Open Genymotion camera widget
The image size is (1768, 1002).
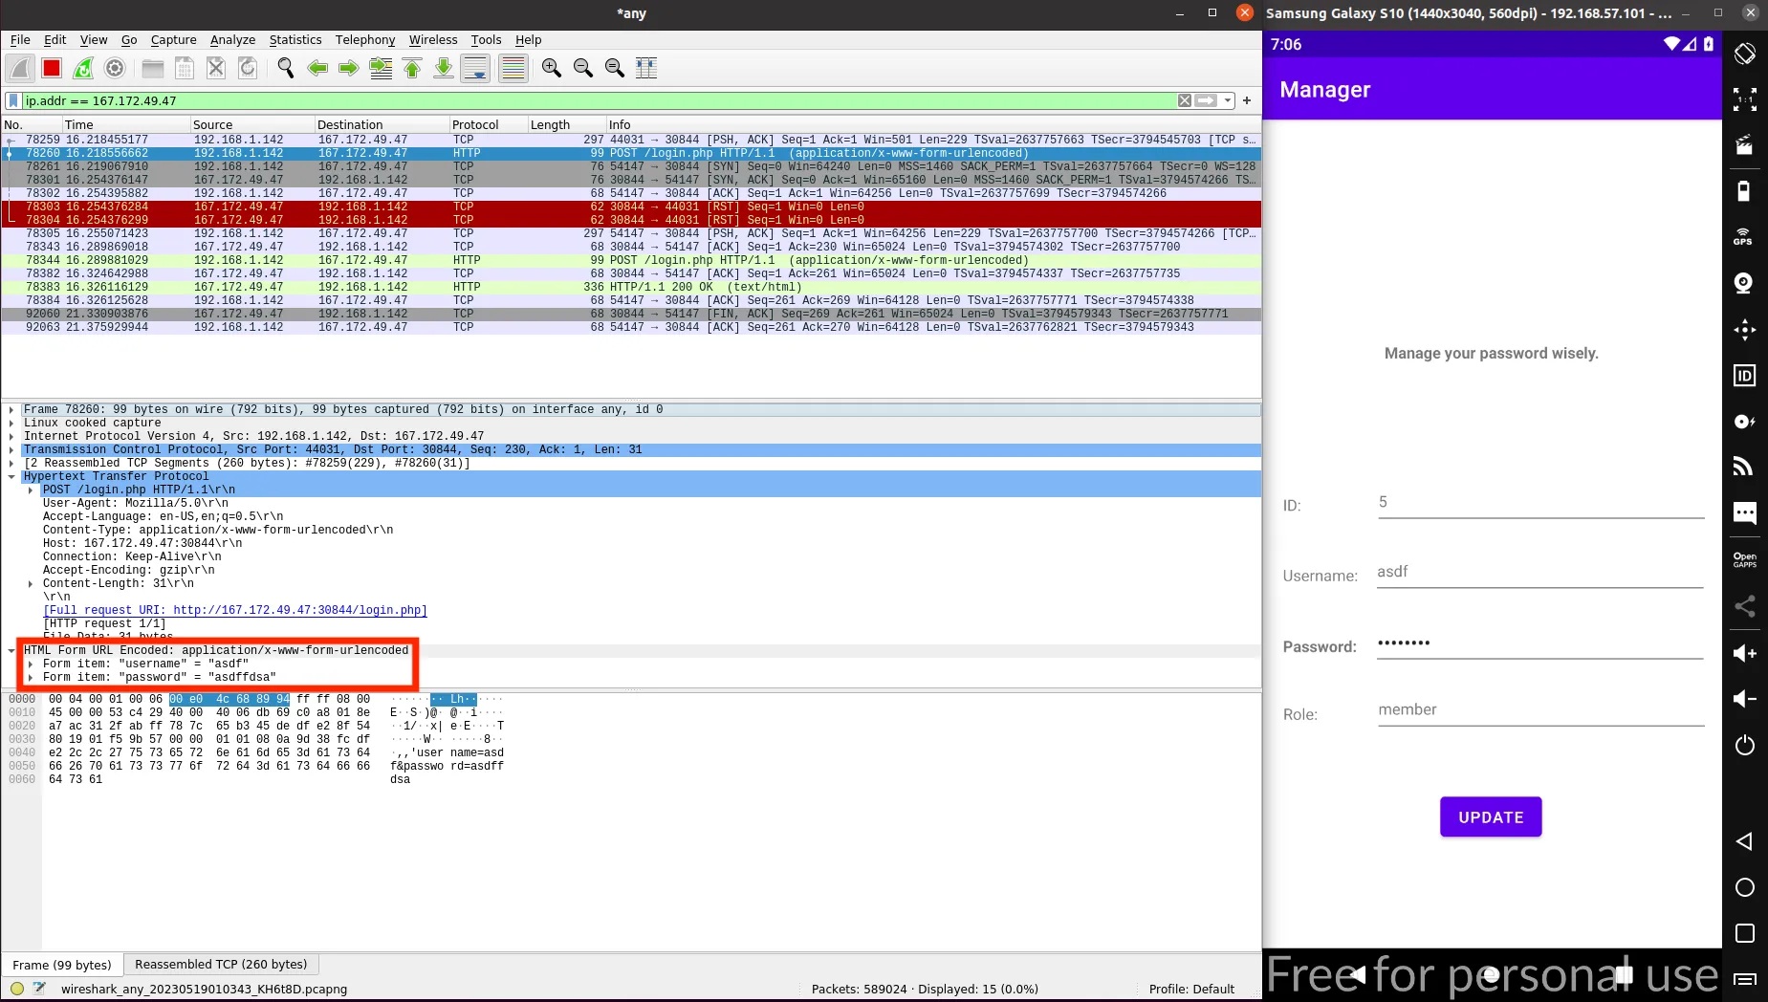click(1745, 283)
